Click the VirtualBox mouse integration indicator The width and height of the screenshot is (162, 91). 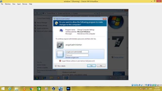click(x=153, y=85)
